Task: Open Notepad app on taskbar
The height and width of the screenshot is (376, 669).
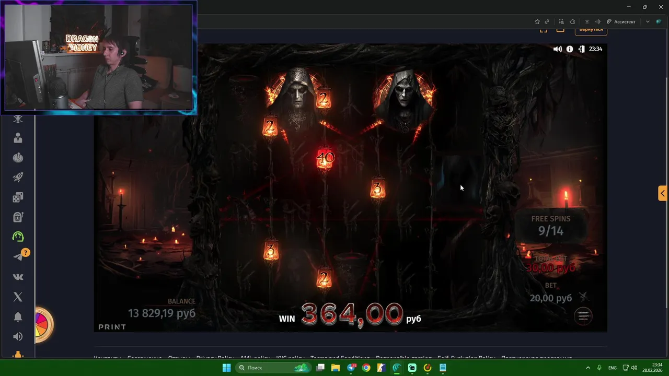Action: click(x=443, y=368)
